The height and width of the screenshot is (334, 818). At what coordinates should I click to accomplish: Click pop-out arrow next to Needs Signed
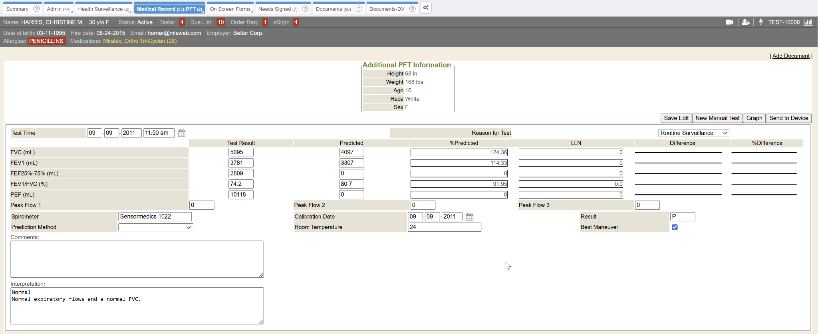coord(305,9)
